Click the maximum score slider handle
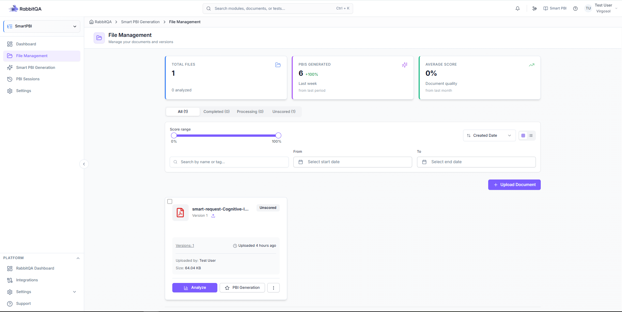Viewport: 622px width, 312px height. (x=278, y=135)
